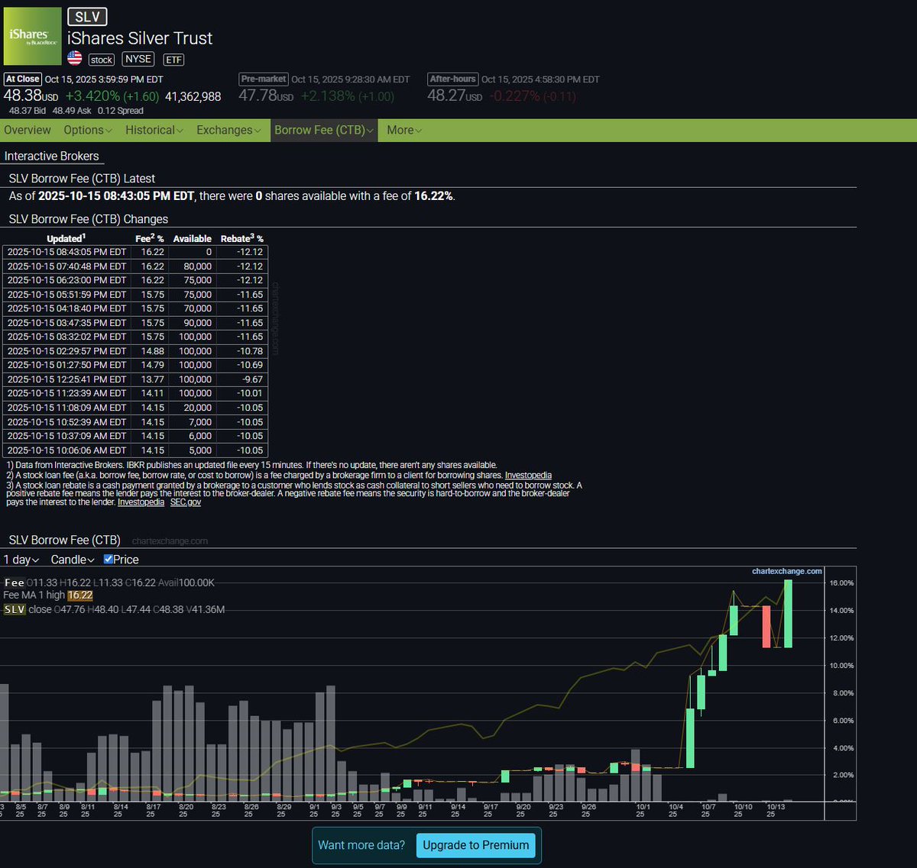Select row 2025-10-15 03:47:35 PM EDT
The height and width of the screenshot is (868, 917).
(136, 323)
